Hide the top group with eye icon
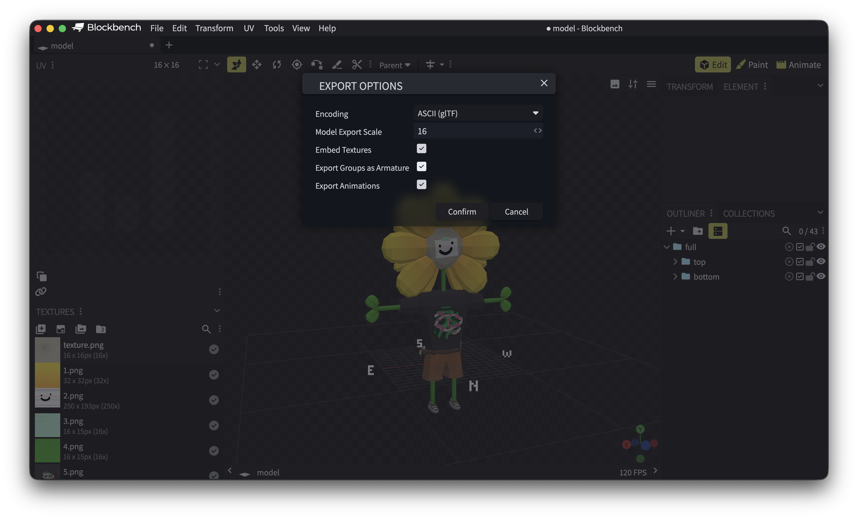Image resolution: width=858 pixels, height=519 pixels. (x=821, y=261)
